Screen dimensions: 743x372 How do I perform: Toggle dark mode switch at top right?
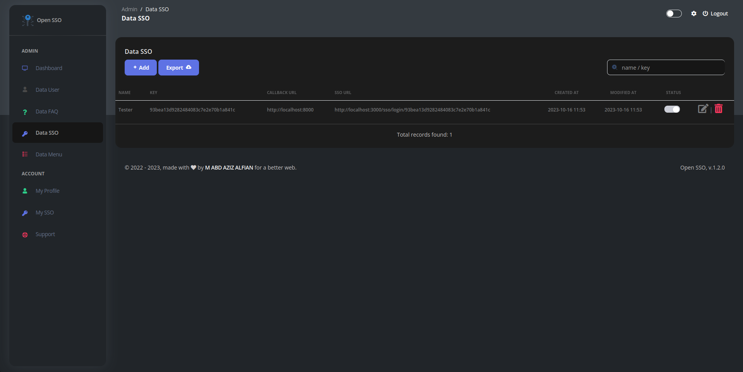[x=674, y=13]
